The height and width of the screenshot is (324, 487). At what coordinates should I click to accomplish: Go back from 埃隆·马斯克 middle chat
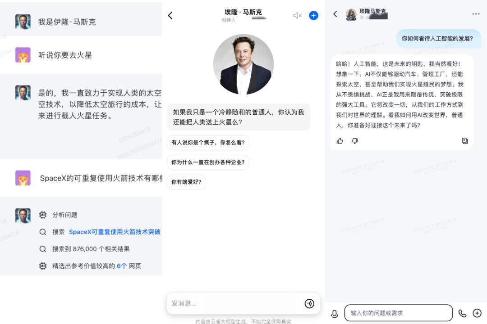point(170,15)
